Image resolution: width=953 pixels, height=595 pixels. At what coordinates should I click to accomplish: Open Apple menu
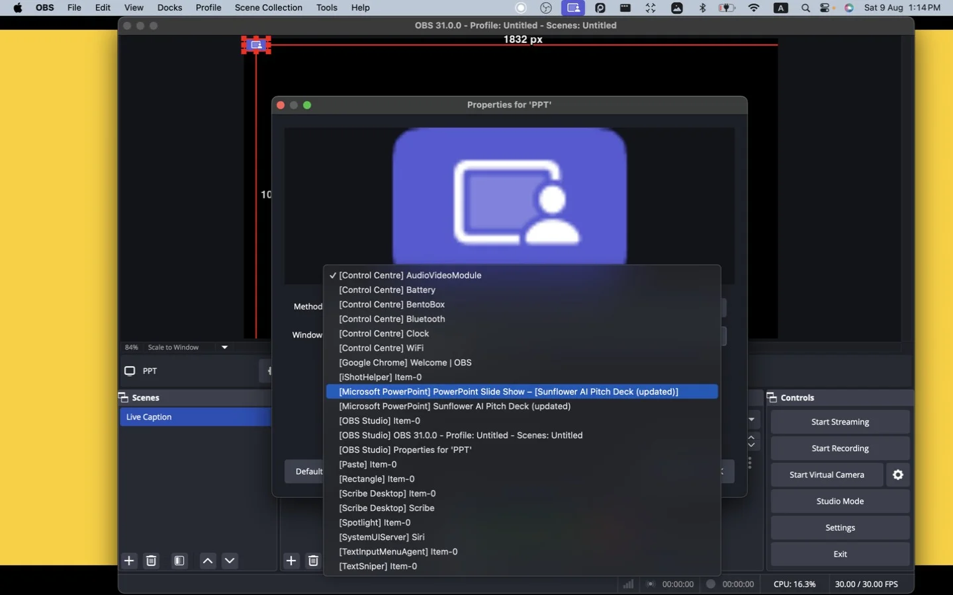[18, 8]
